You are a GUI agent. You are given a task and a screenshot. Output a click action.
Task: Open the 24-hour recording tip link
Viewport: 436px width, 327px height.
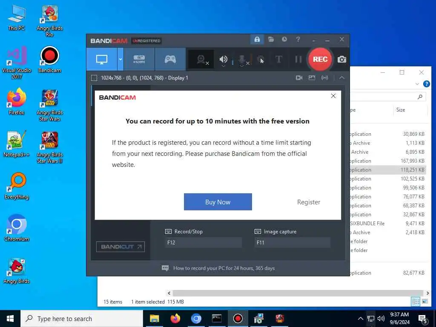pyautogui.click(x=224, y=268)
